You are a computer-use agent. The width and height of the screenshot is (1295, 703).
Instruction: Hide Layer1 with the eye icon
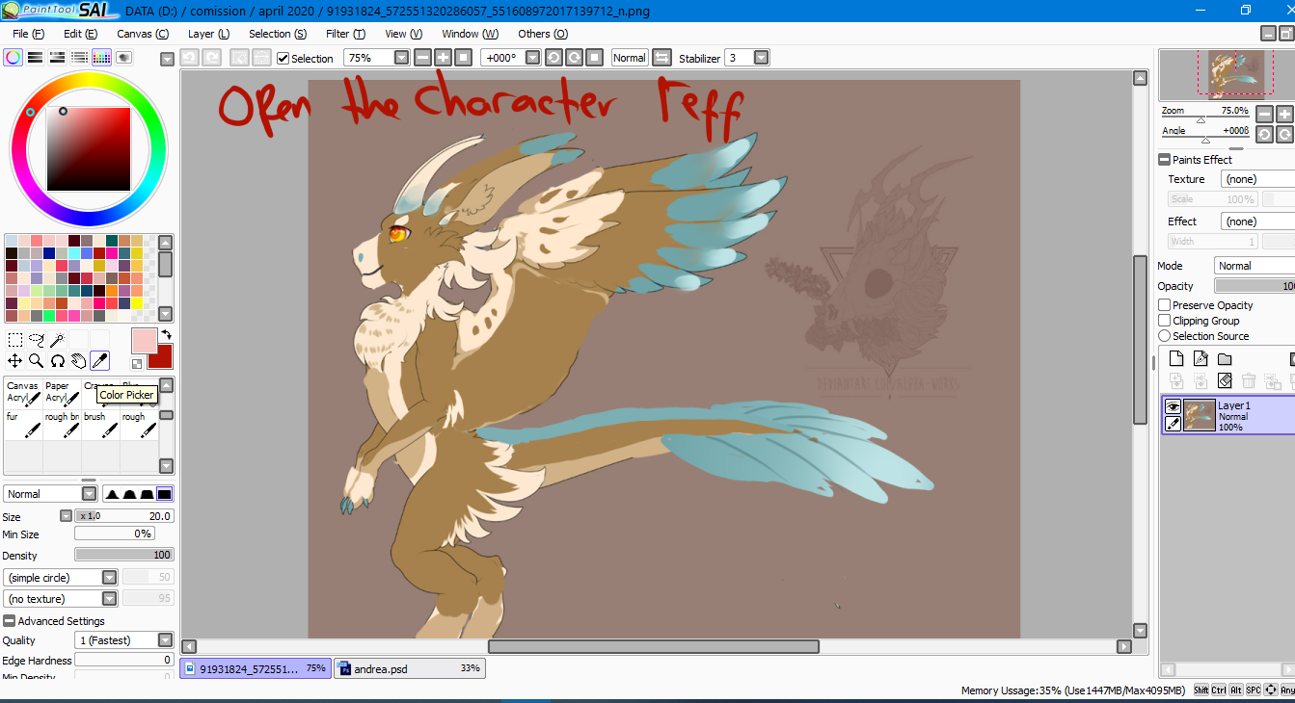pyautogui.click(x=1173, y=407)
